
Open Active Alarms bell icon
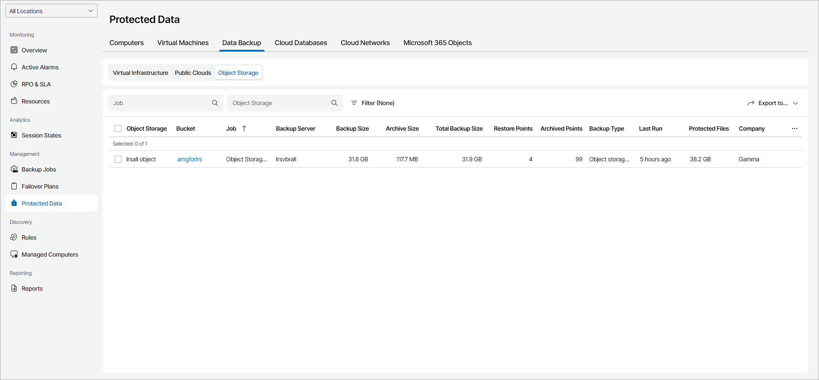(14, 67)
